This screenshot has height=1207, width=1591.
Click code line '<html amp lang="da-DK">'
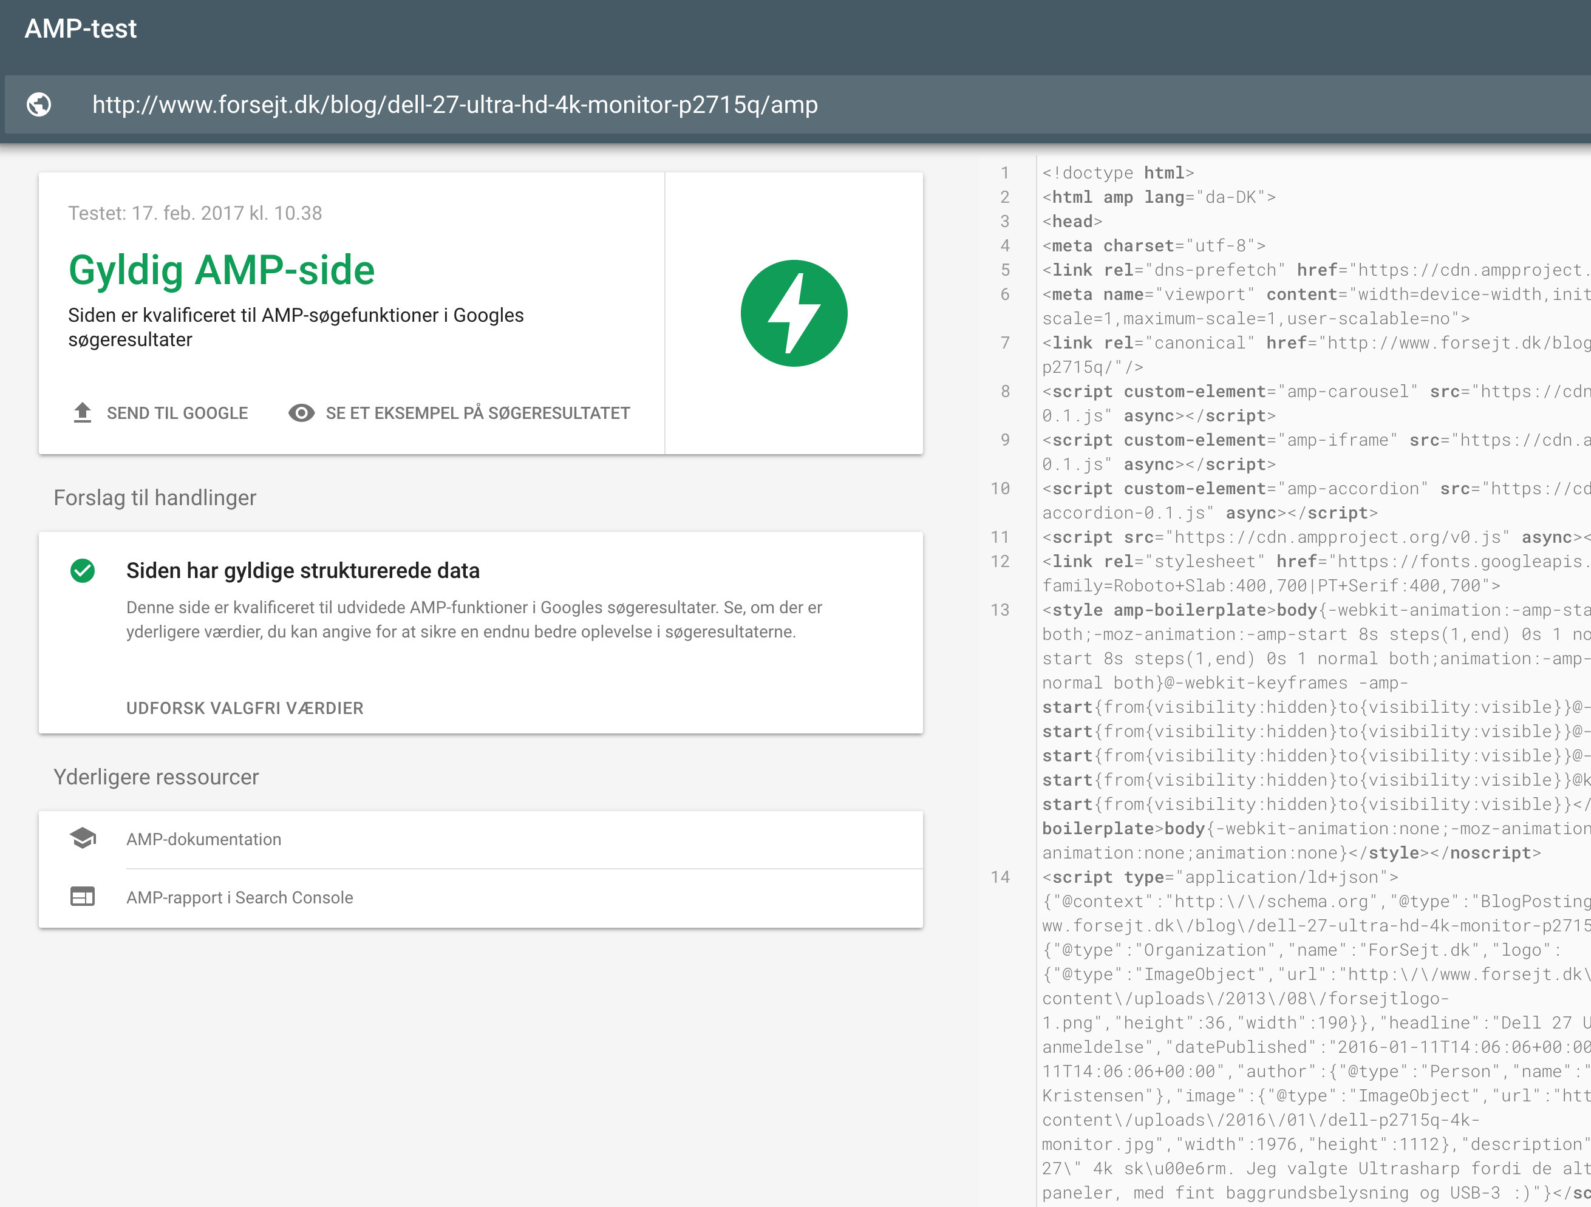pos(1159,197)
